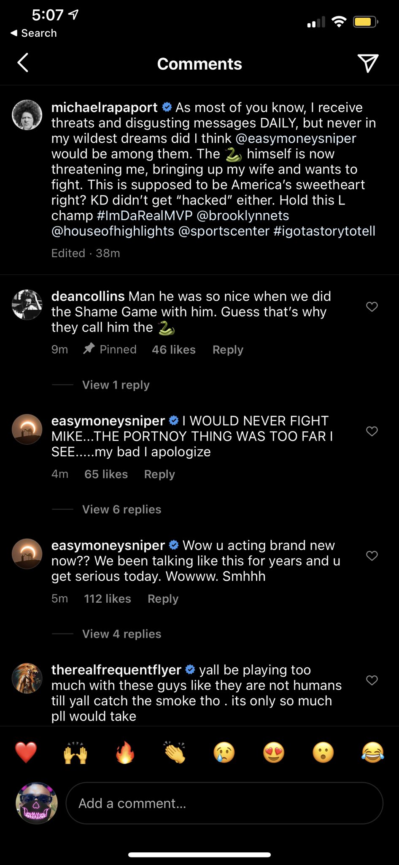Image resolution: width=399 pixels, height=865 pixels.
Task: Heart therealfrequentflyer's comment
Action: click(372, 680)
